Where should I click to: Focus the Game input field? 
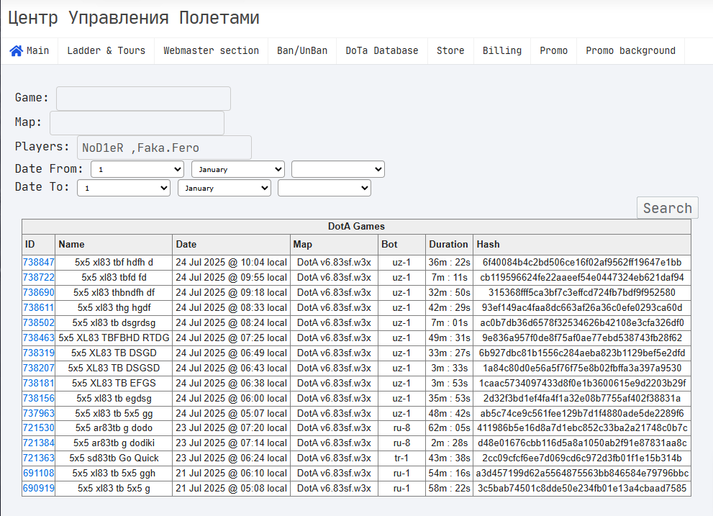tap(143, 99)
